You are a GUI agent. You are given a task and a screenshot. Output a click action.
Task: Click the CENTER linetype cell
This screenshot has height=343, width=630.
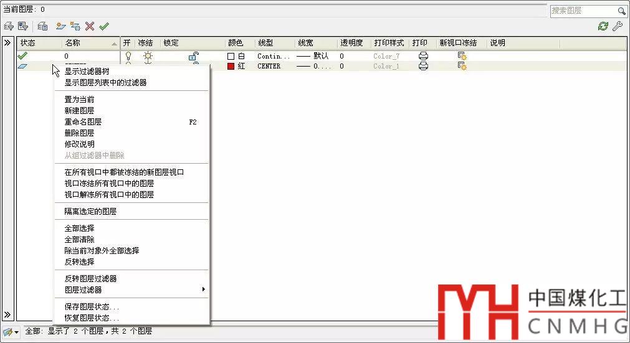[x=269, y=66]
